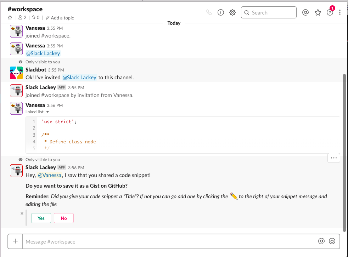Open @Slack Lackey mention in Slackbot message
348x257 pixels.
pos(79,78)
